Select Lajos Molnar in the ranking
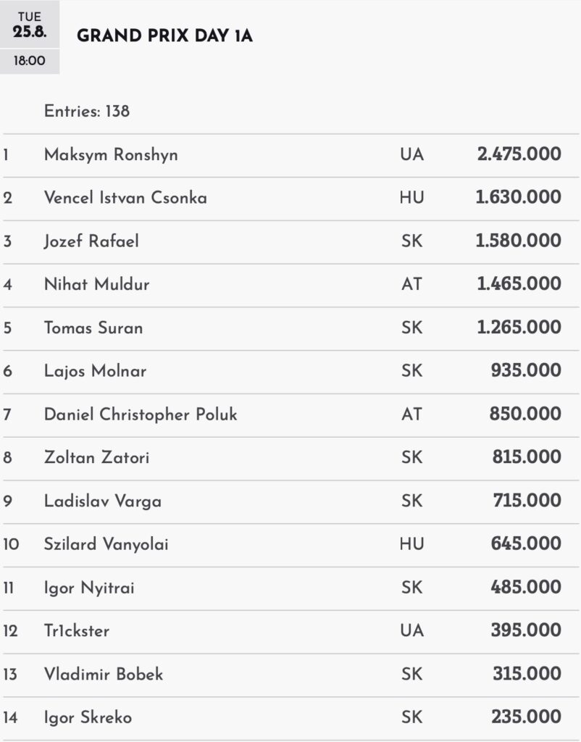Viewport: 581px width, 742px height. coord(95,372)
